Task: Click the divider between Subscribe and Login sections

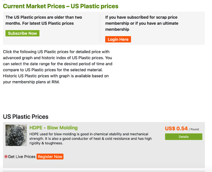Action: point(100,28)
